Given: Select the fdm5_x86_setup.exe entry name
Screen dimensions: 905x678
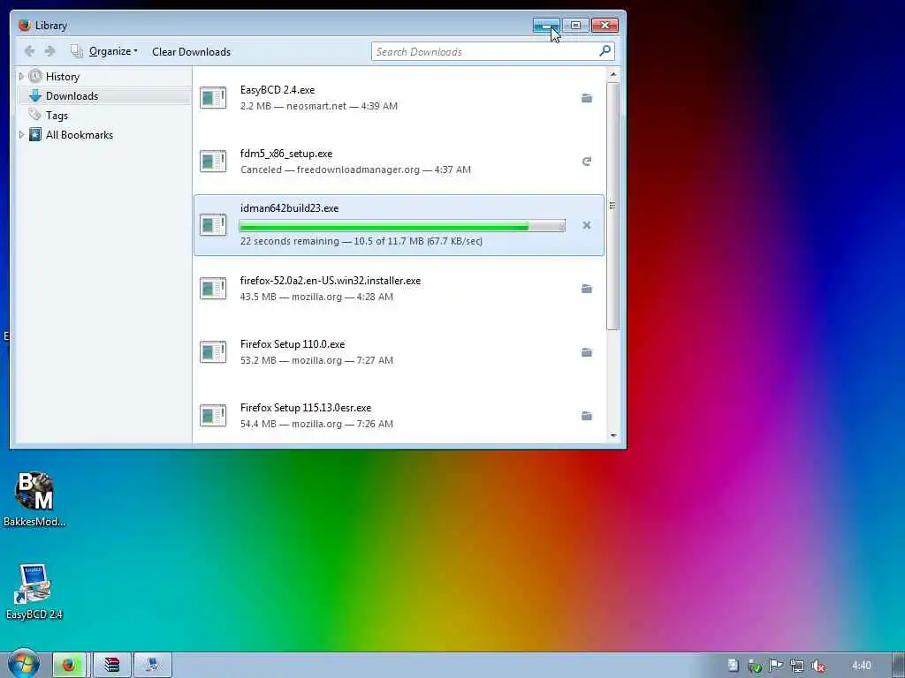Looking at the screenshot, I should (286, 154).
